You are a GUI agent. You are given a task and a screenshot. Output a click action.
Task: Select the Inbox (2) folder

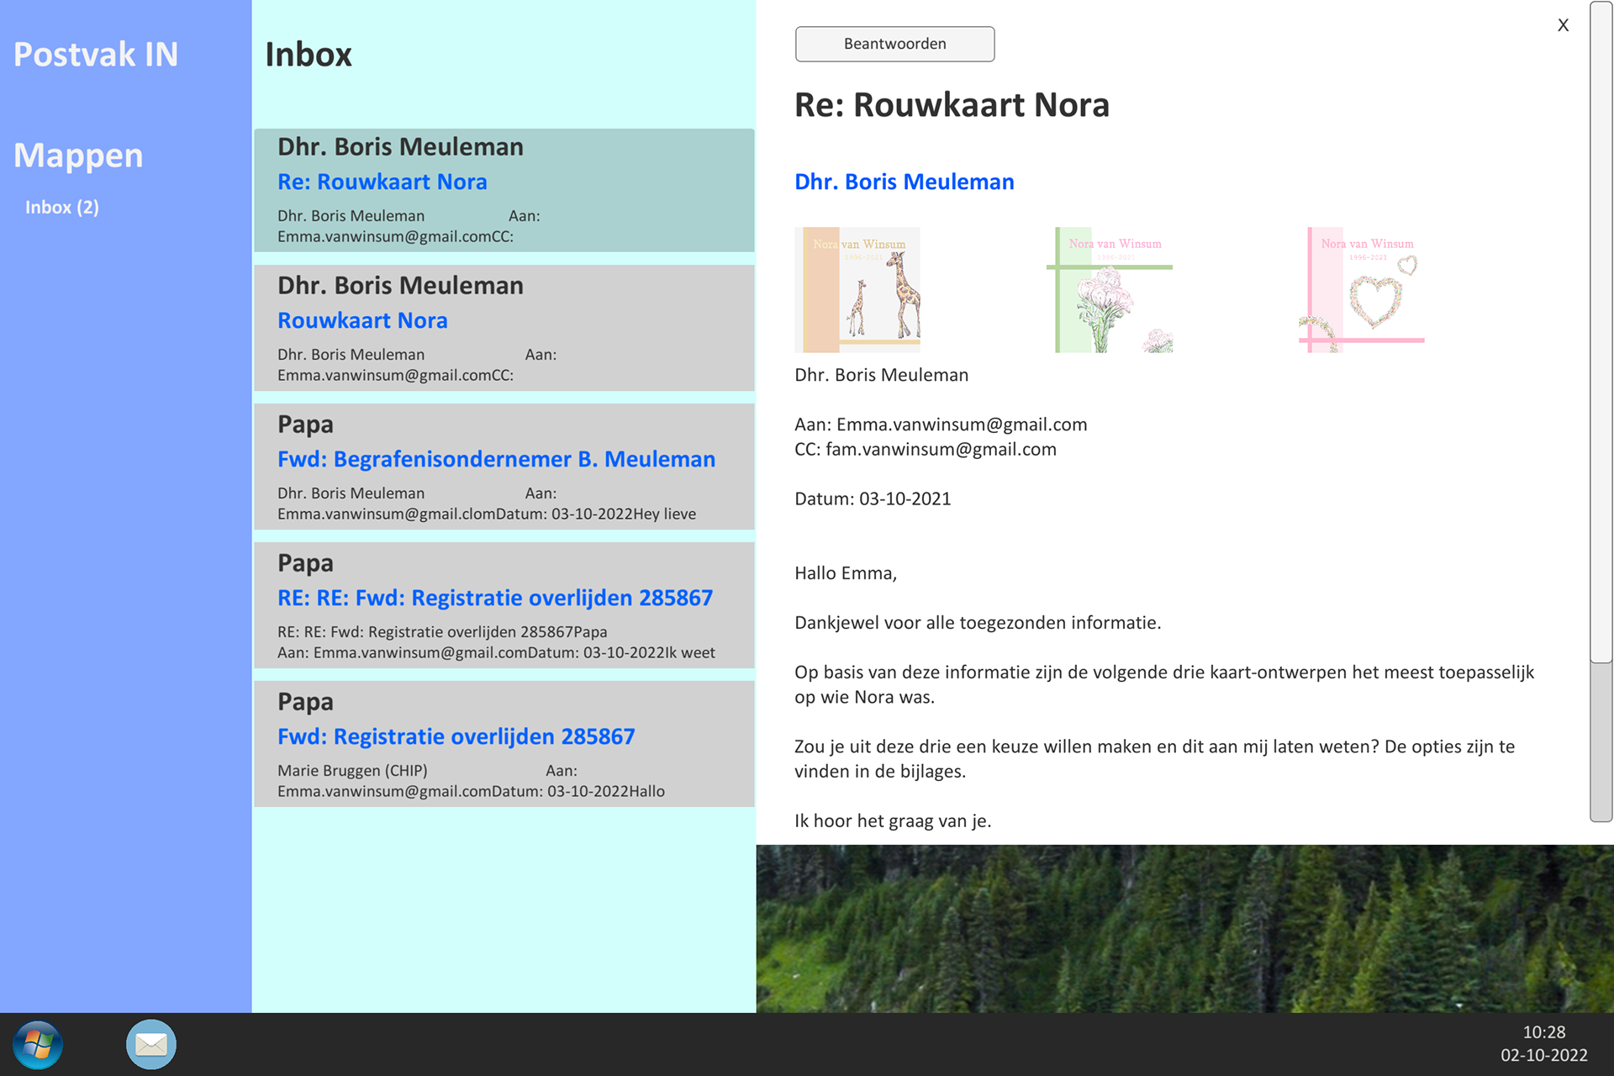point(62,207)
